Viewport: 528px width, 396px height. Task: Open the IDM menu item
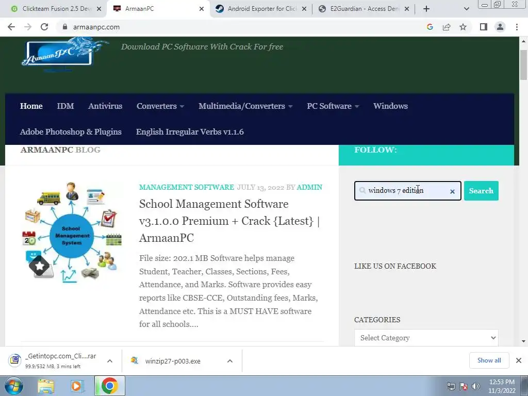click(65, 106)
